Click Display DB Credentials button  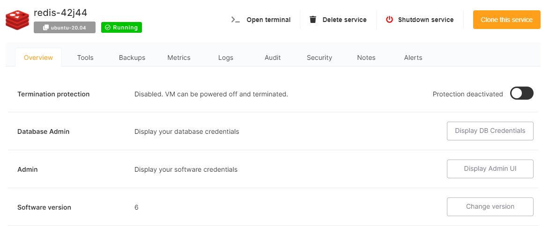click(490, 131)
